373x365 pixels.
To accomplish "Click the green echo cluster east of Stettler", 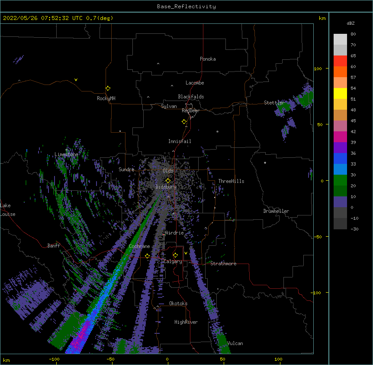I will point(305,99).
